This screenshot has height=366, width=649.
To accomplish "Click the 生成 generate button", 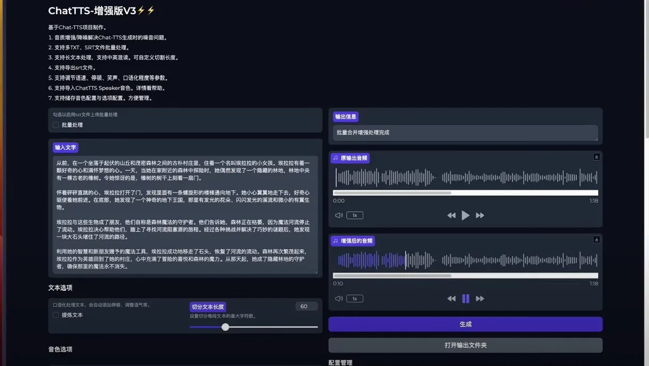I will (x=465, y=324).
